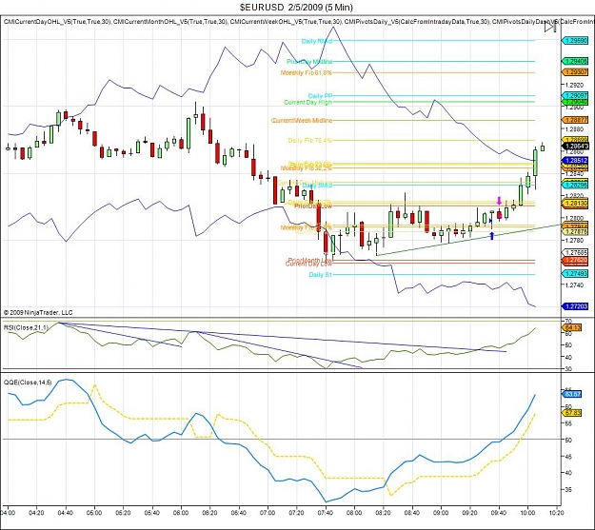Click the cyan 1.29590 price marker
Image resolution: width=595 pixels, height=530 pixels.
(x=576, y=40)
